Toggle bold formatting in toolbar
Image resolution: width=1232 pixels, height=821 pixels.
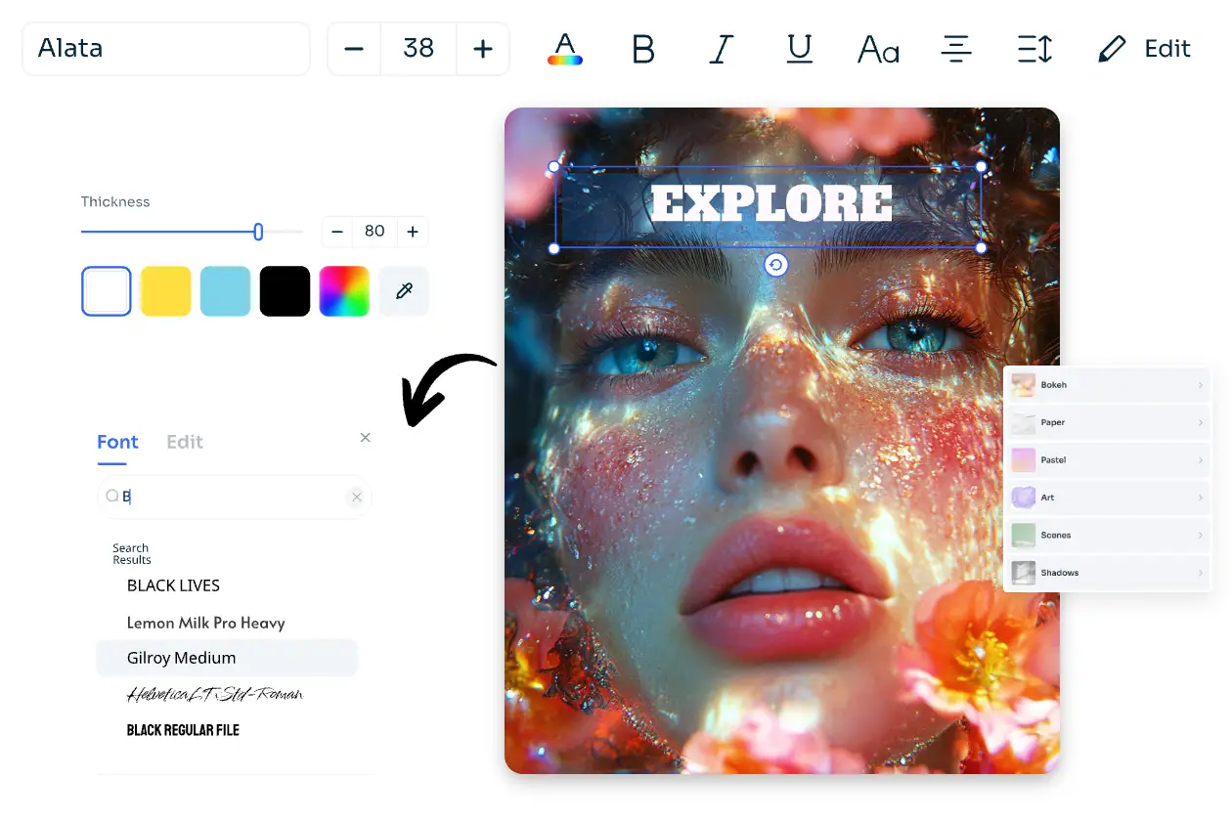click(642, 49)
